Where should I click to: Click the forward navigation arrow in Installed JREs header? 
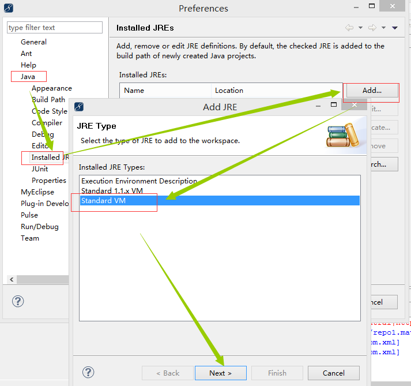[372, 28]
